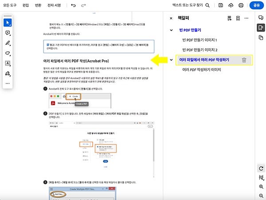Screen dimensions: 266x200
Task: Click the fit page display icon
Action: tap(261, 177)
